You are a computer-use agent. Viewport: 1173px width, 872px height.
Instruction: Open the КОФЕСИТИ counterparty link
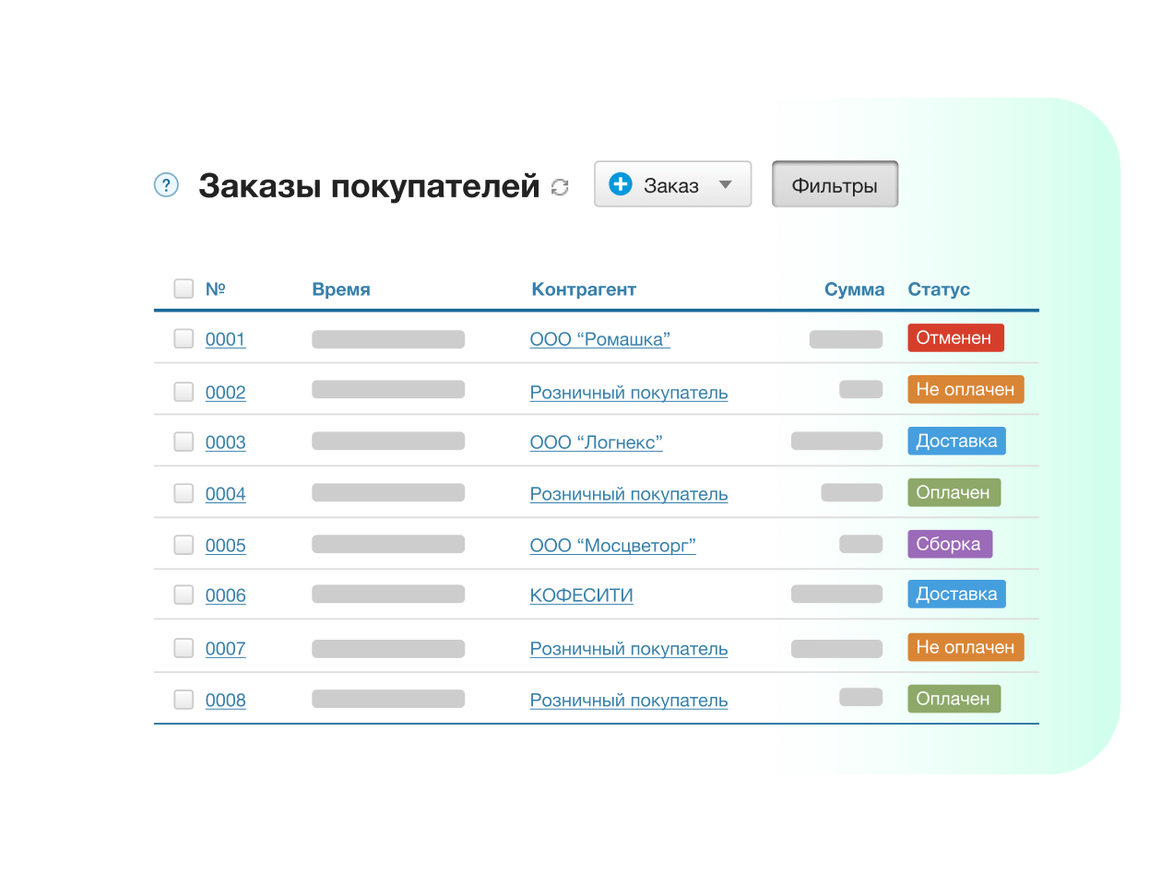pos(581,595)
